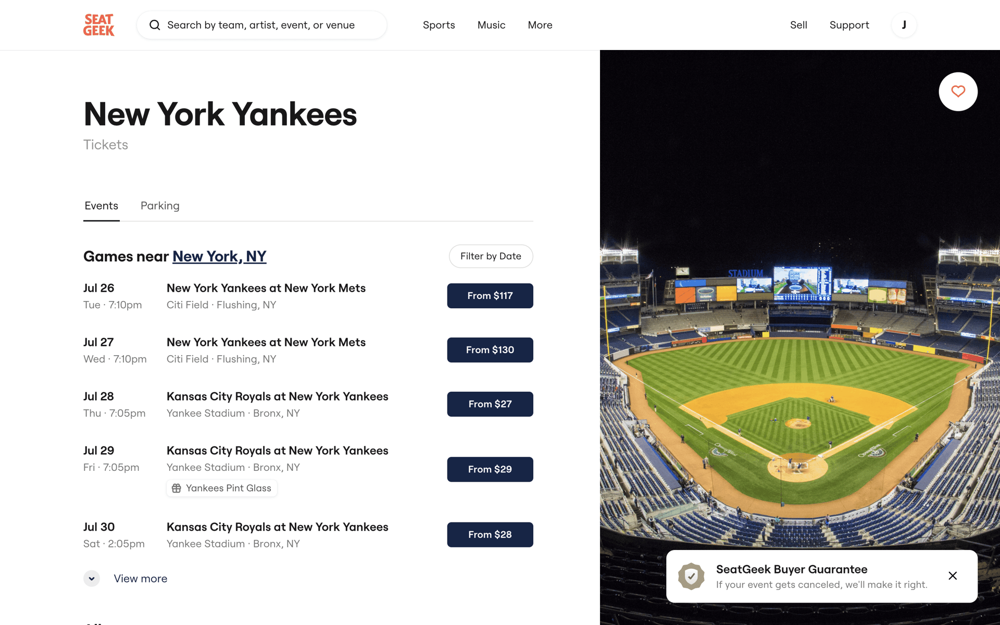Click the SeatGeek Buyer Guarantee heading
This screenshot has height=625, width=1000.
(792, 569)
